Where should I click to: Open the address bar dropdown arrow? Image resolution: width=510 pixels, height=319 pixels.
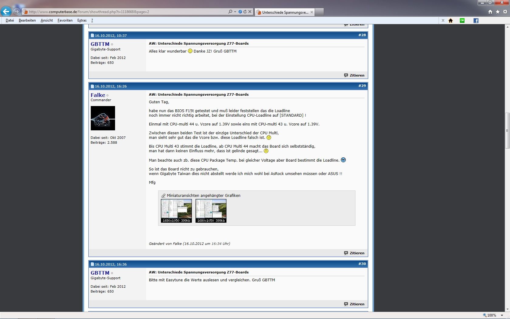point(235,12)
